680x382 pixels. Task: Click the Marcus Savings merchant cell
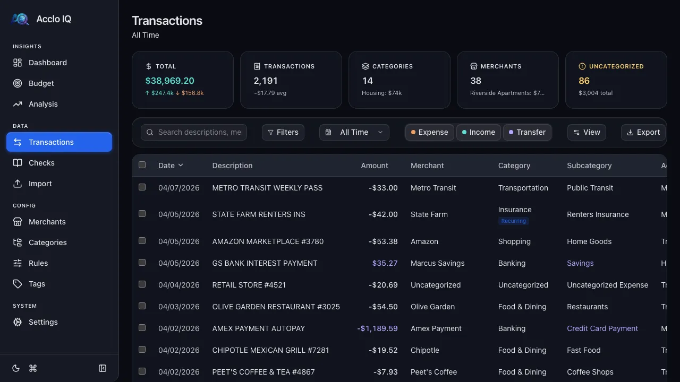pos(438,263)
